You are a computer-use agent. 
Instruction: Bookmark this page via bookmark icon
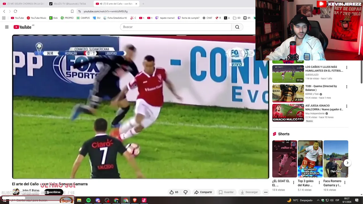72,11
